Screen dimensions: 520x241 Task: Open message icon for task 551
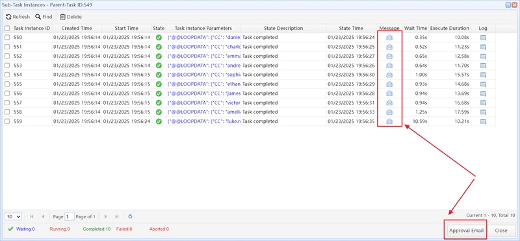389,47
